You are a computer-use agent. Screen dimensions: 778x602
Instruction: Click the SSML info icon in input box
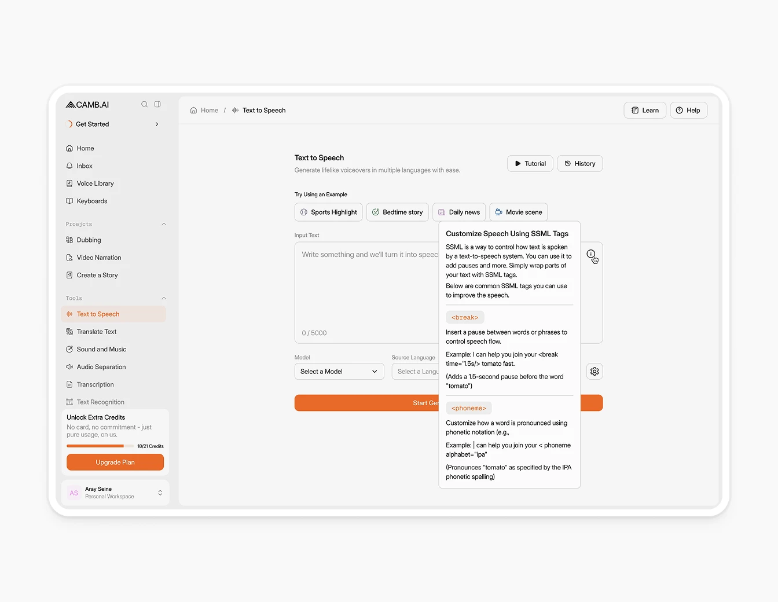590,254
